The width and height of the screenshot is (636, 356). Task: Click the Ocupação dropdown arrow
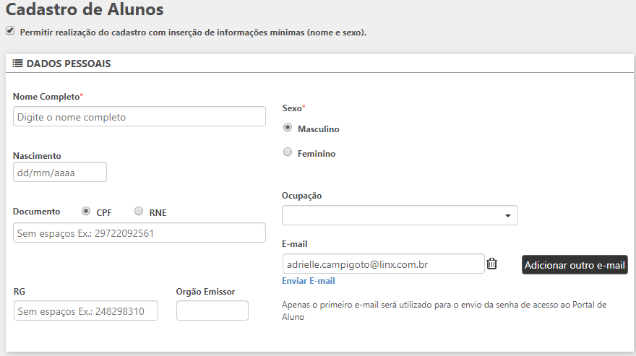(507, 216)
